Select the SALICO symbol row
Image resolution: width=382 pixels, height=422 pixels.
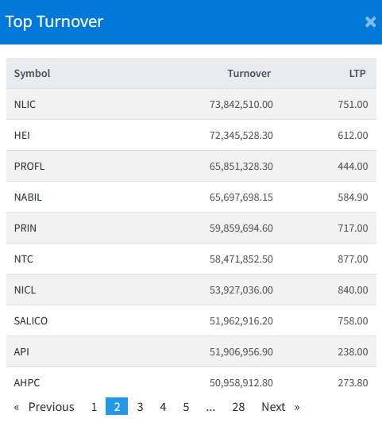(x=191, y=320)
